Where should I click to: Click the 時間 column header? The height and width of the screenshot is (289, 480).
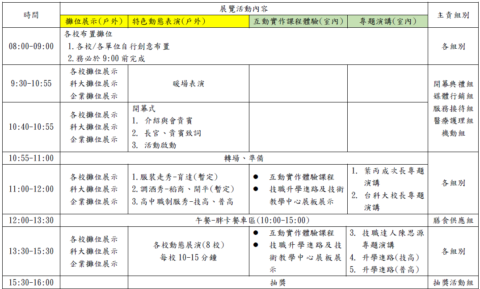[31, 15]
